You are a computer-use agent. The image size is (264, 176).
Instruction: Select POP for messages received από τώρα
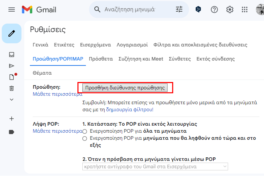pos(84,138)
